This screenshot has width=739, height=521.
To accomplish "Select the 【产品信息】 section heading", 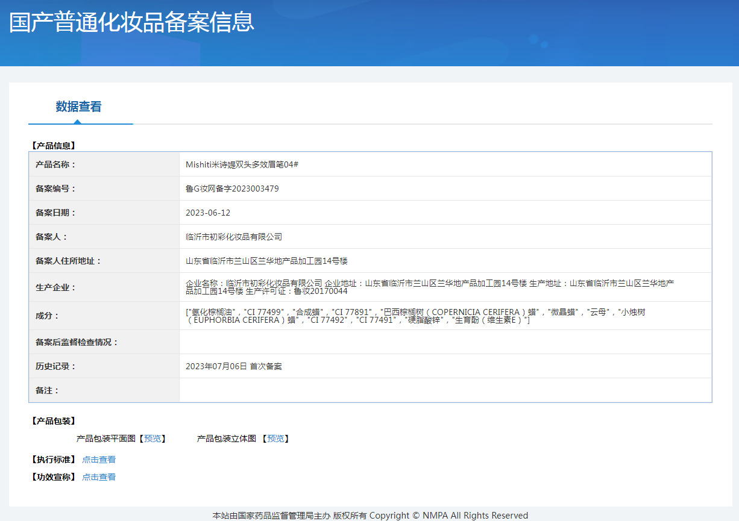I will [54, 145].
